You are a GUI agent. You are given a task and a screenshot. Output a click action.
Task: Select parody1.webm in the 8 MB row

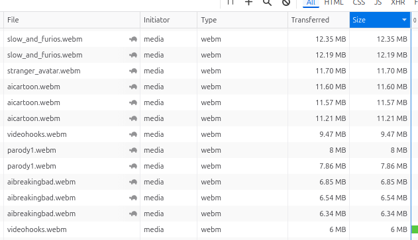[x=32, y=150]
